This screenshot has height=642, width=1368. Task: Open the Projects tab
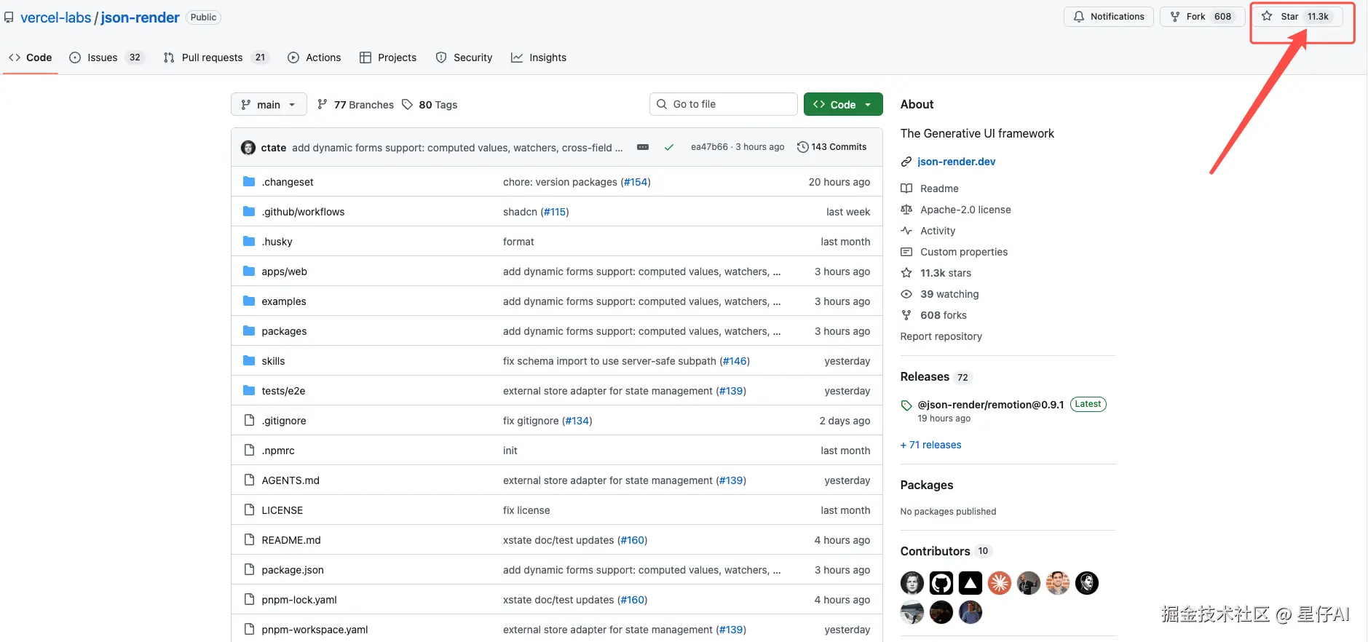[388, 58]
